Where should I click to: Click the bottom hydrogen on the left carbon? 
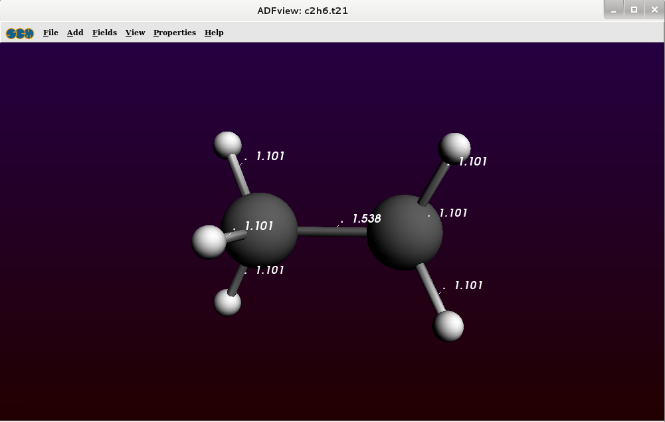(227, 302)
